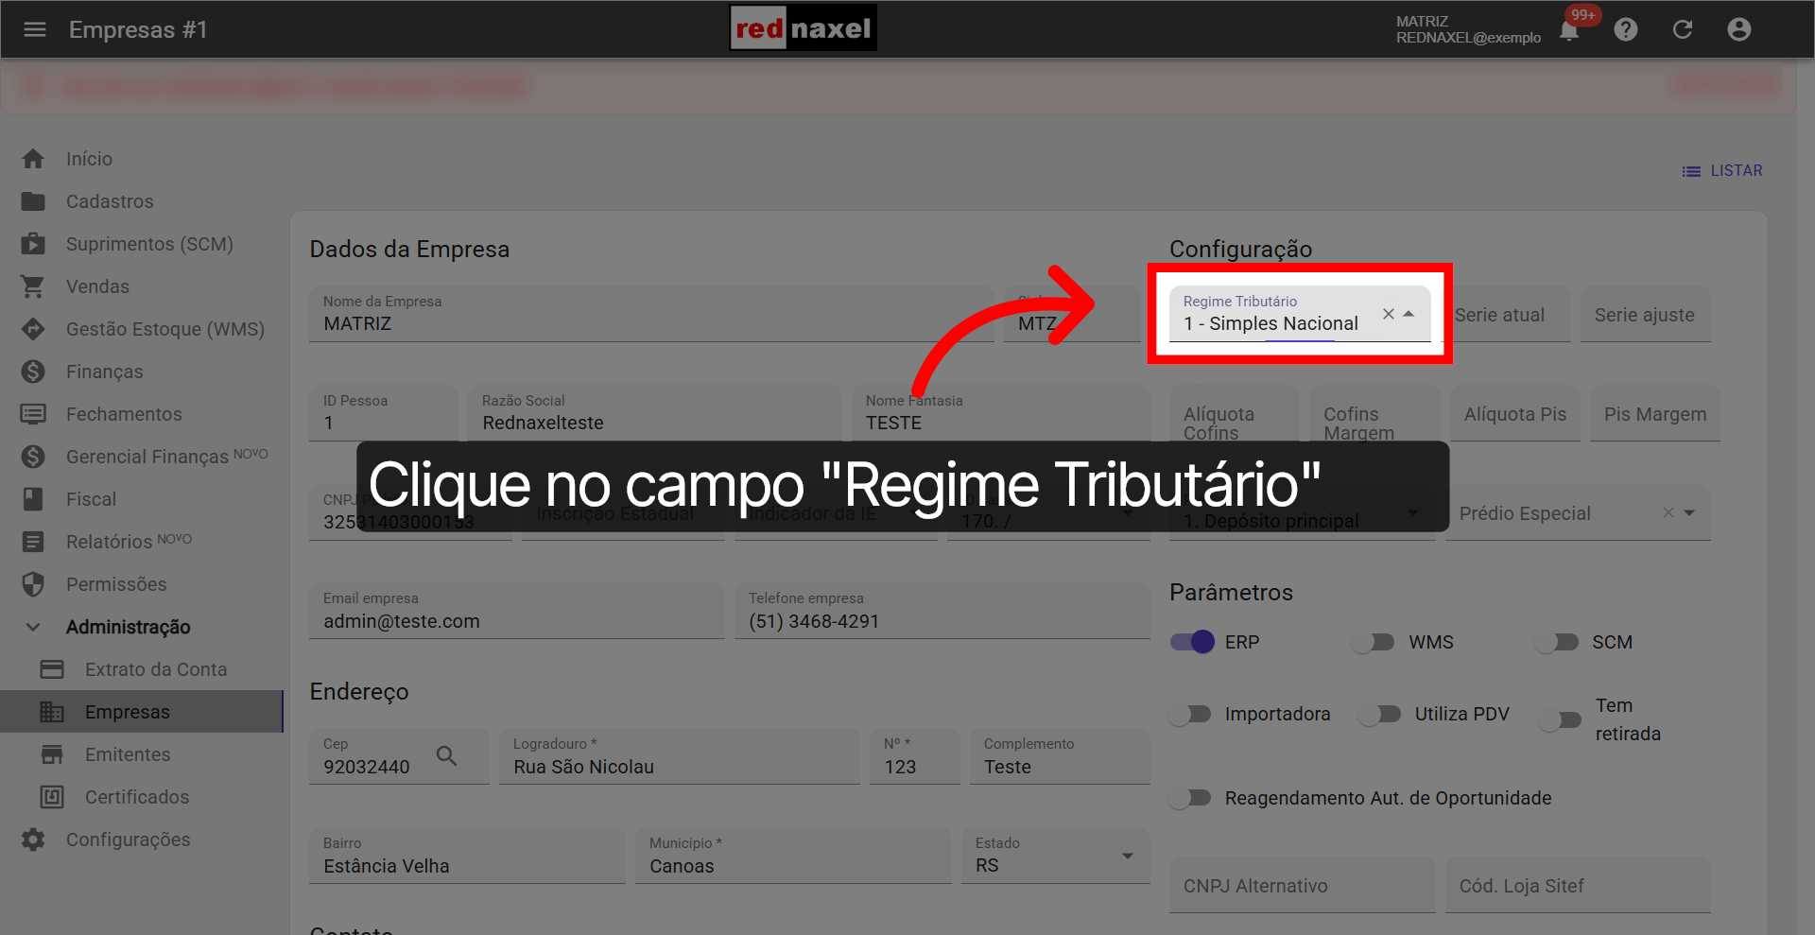
Task: Click the Certificados sidebar icon
Action: click(53, 797)
